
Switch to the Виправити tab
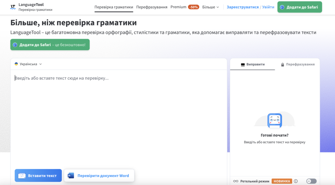253,64
